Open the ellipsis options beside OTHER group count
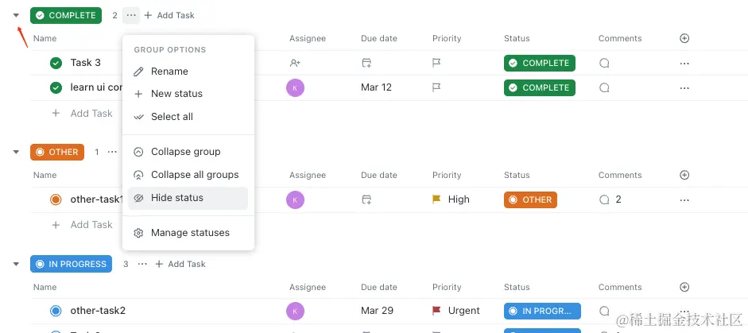The width and height of the screenshot is (748, 333). (x=112, y=152)
